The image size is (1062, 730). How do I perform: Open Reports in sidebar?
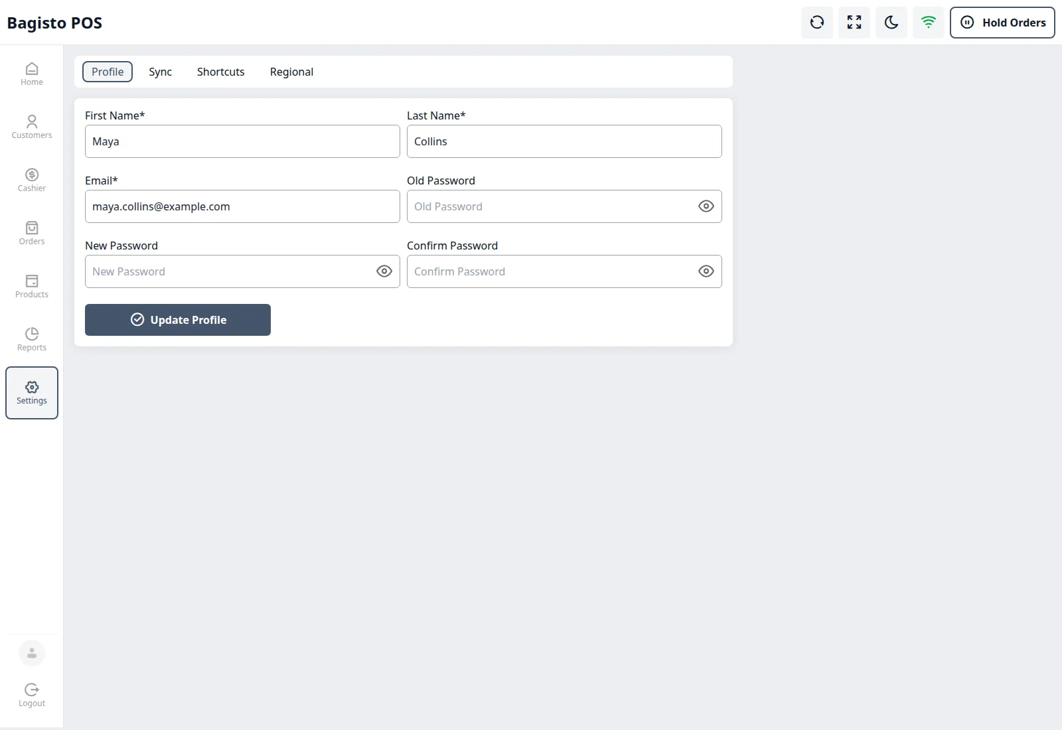[32, 340]
